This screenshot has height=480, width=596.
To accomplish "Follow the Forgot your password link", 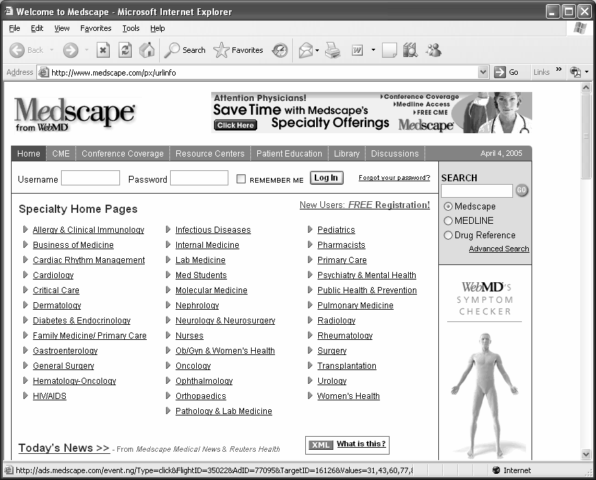I will 394,178.
